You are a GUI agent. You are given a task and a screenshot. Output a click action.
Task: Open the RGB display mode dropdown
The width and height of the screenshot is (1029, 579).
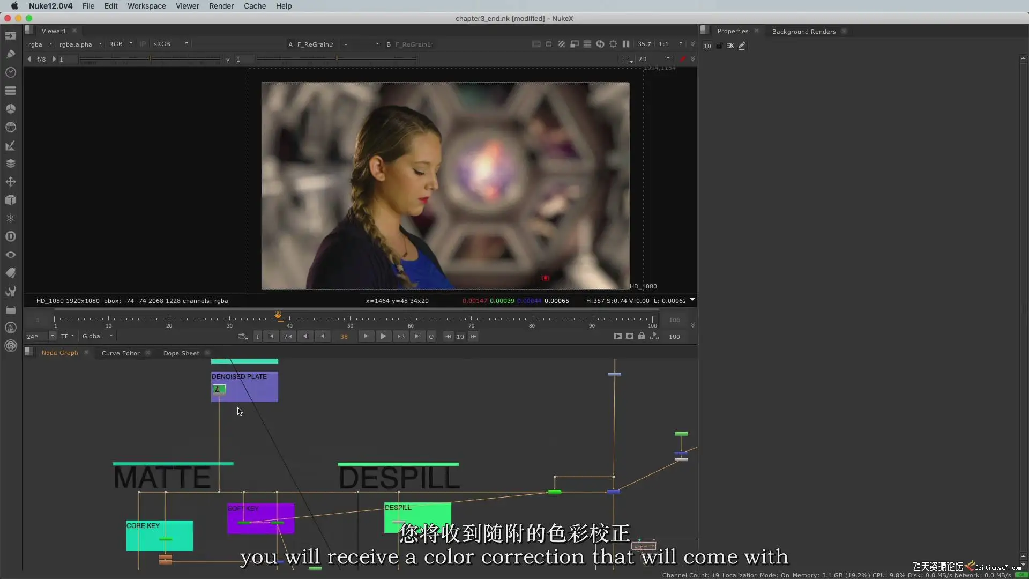click(x=121, y=44)
